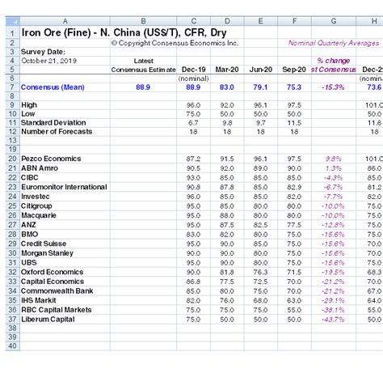Select column F header

pyautogui.click(x=294, y=21)
